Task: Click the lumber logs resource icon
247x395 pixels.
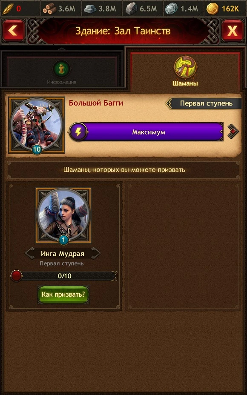Action: click(49, 9)
